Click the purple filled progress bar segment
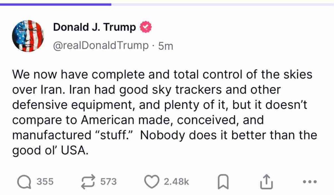 click(x=55, y=4)
